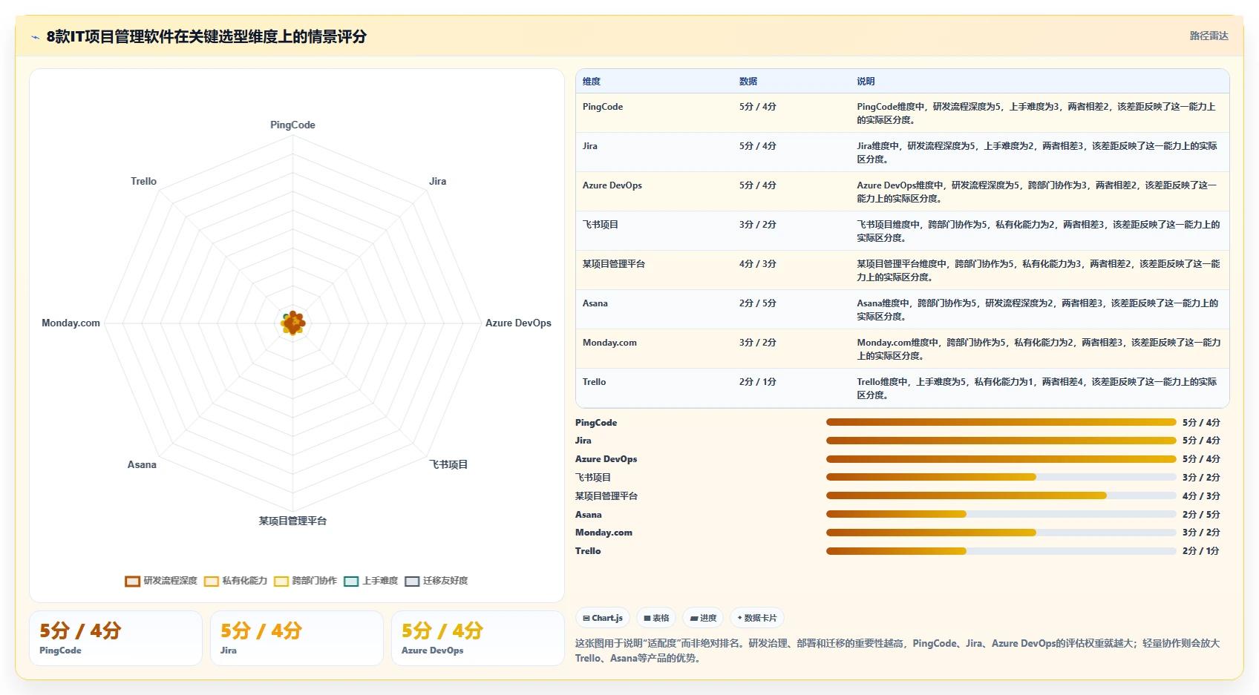Click the Azure DevOps radar axis label
Screen dimensions: 1259x695
518,323
